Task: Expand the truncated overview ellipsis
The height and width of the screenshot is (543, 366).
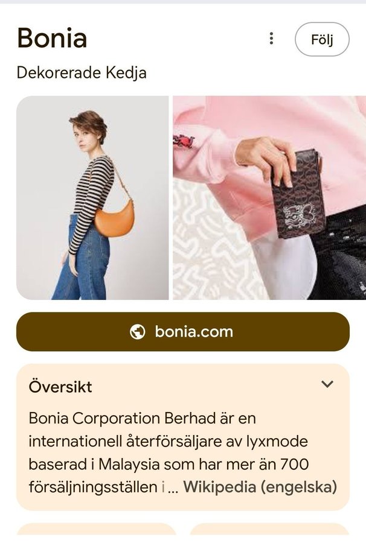Action: point(172,487)
